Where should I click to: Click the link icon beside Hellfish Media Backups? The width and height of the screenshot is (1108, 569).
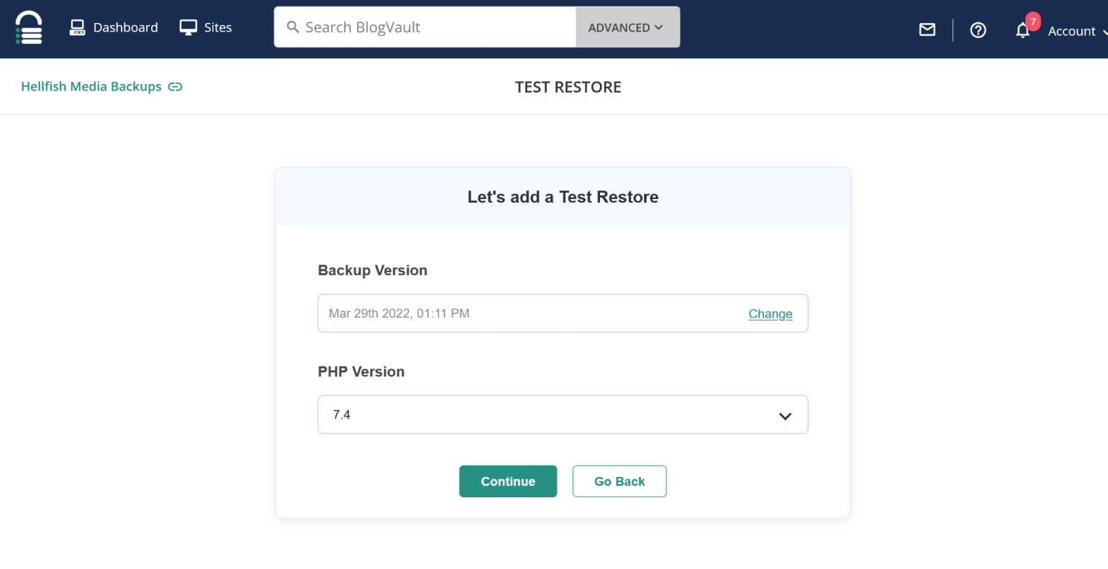(x=175, y=87)
